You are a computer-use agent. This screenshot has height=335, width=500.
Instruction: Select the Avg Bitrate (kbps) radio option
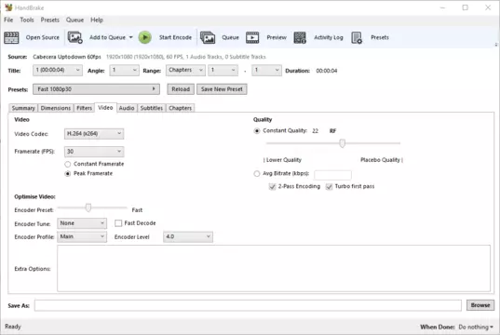(257, 174)
